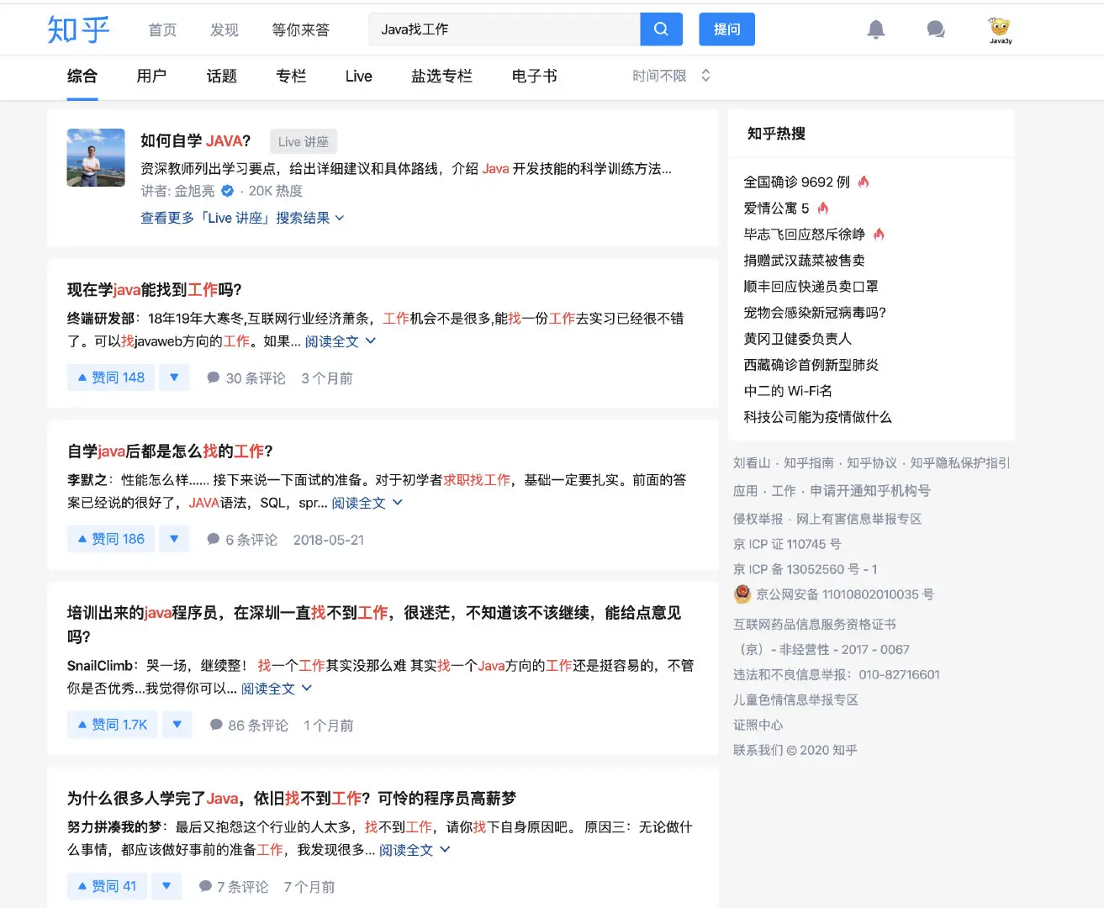Open 等你来答 in top navigation
This screenshot has height=908, width=1104.
pos(300,29)
